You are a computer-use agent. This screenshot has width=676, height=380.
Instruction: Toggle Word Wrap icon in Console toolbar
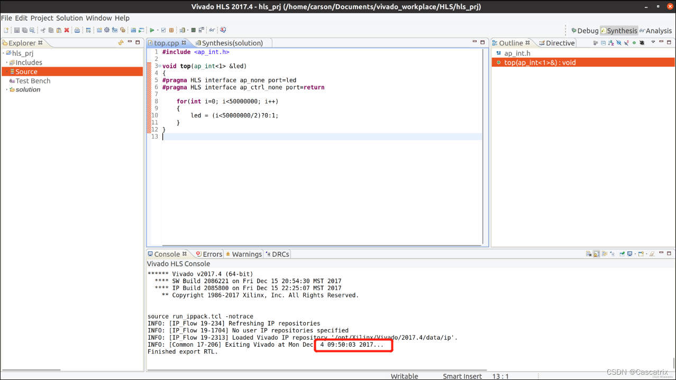pos(604,254)
